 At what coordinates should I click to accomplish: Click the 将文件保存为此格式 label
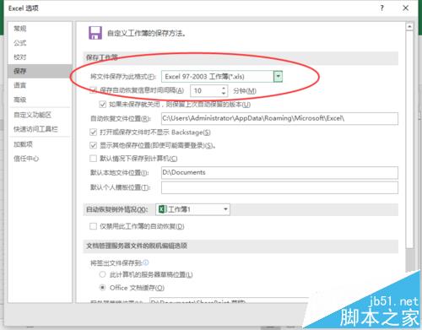click(x=123, y=77)
